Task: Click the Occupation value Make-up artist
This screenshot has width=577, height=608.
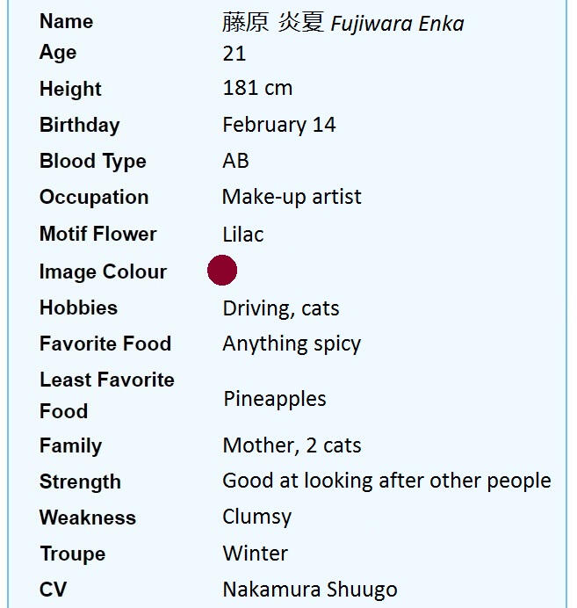Action: click(x=292, y=197)
